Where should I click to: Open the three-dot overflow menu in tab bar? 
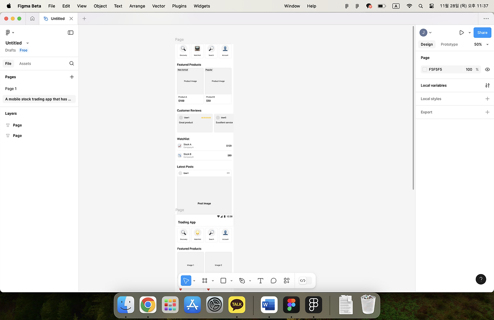click(486, 18)
